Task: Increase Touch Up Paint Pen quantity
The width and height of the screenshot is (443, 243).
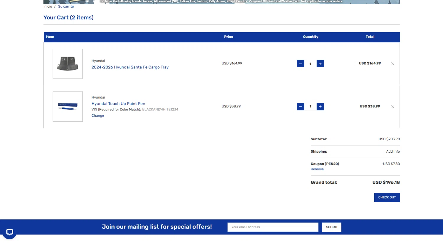Action: (320, 107)
